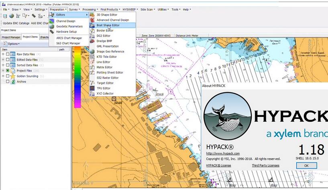Screen dimensions: 328x190
Task: Click the save icon in the toolbar
Action: tap(5, 16)
